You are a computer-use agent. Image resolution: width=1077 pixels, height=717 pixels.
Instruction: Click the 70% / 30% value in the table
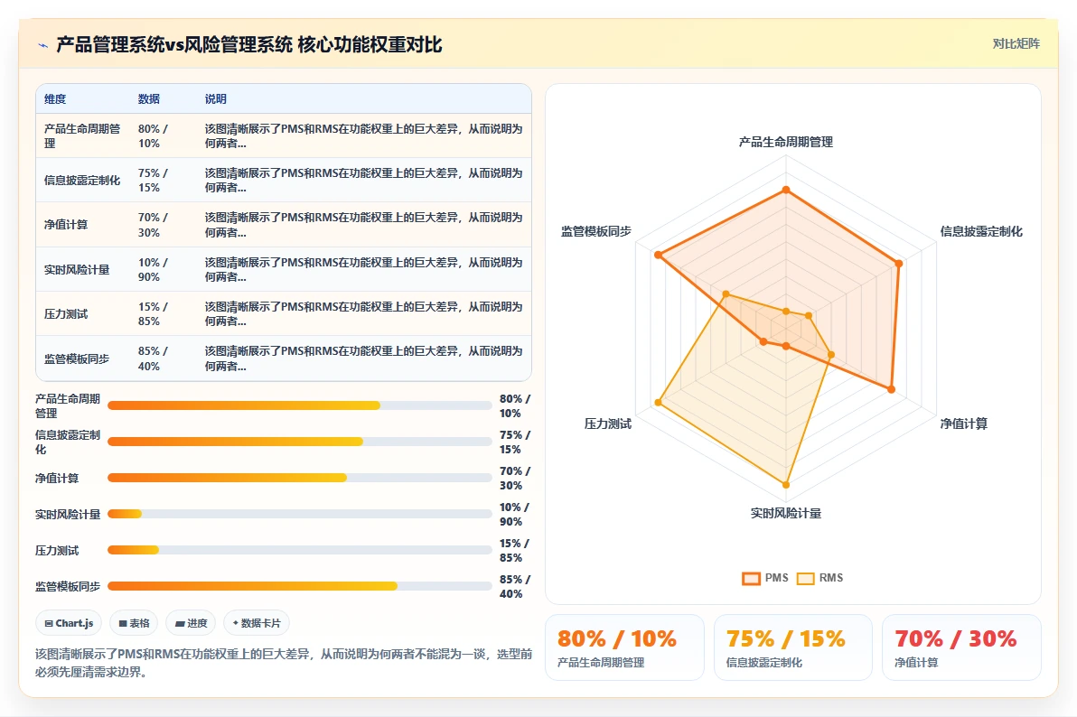click(x=153, y=225)
